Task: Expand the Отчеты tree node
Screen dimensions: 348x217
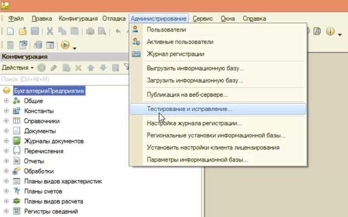Action: 6,161
